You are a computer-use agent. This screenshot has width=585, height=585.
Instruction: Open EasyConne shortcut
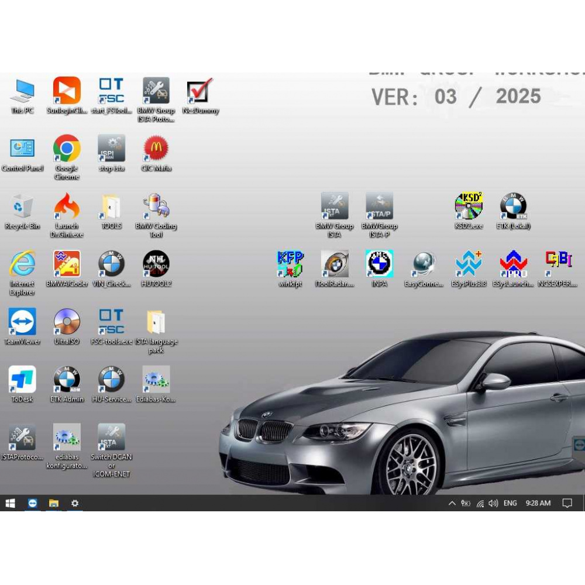(x=424, y=269)
